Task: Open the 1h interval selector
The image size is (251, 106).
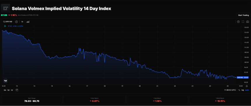Action: pos(22,22)
